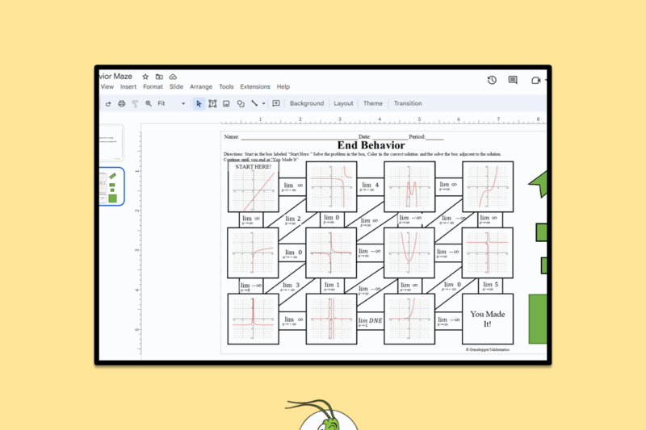Open the Help menu
The width and height of the screenshot is (646, 430).
pos(283,87)
